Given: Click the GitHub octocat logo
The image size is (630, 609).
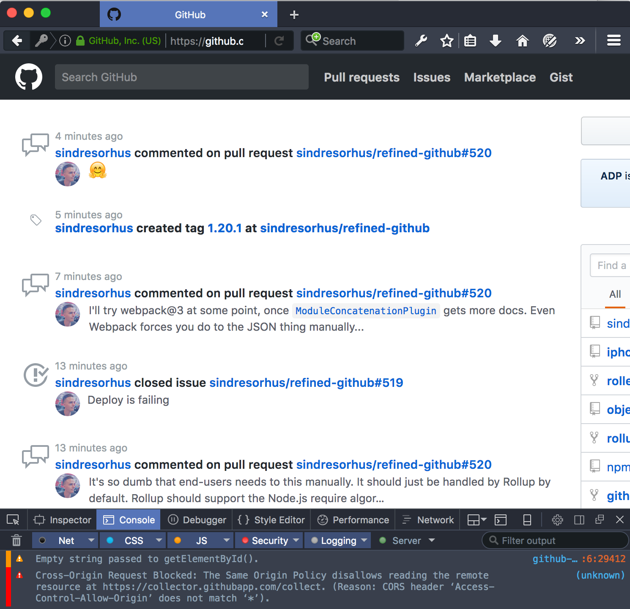Looking at the screenshot, I should tap(28, 77).
